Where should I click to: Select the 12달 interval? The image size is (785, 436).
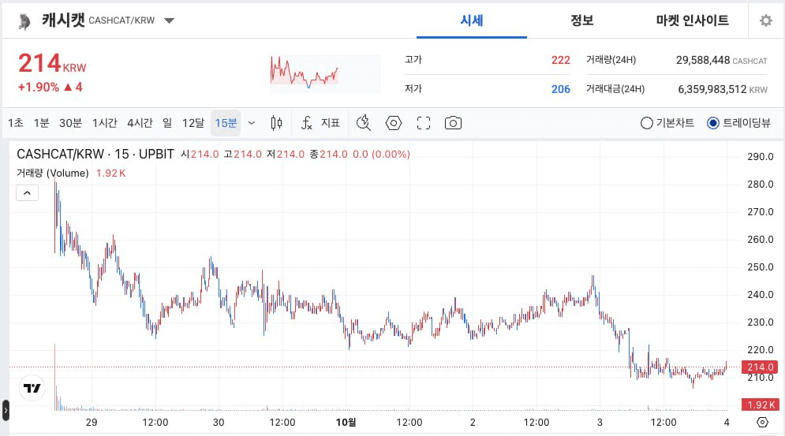193,123
